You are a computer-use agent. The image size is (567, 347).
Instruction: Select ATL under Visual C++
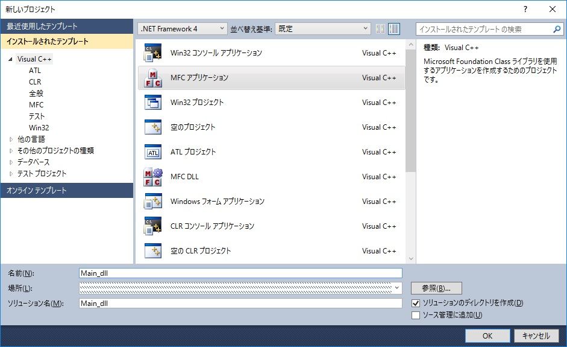click(35, 70)
